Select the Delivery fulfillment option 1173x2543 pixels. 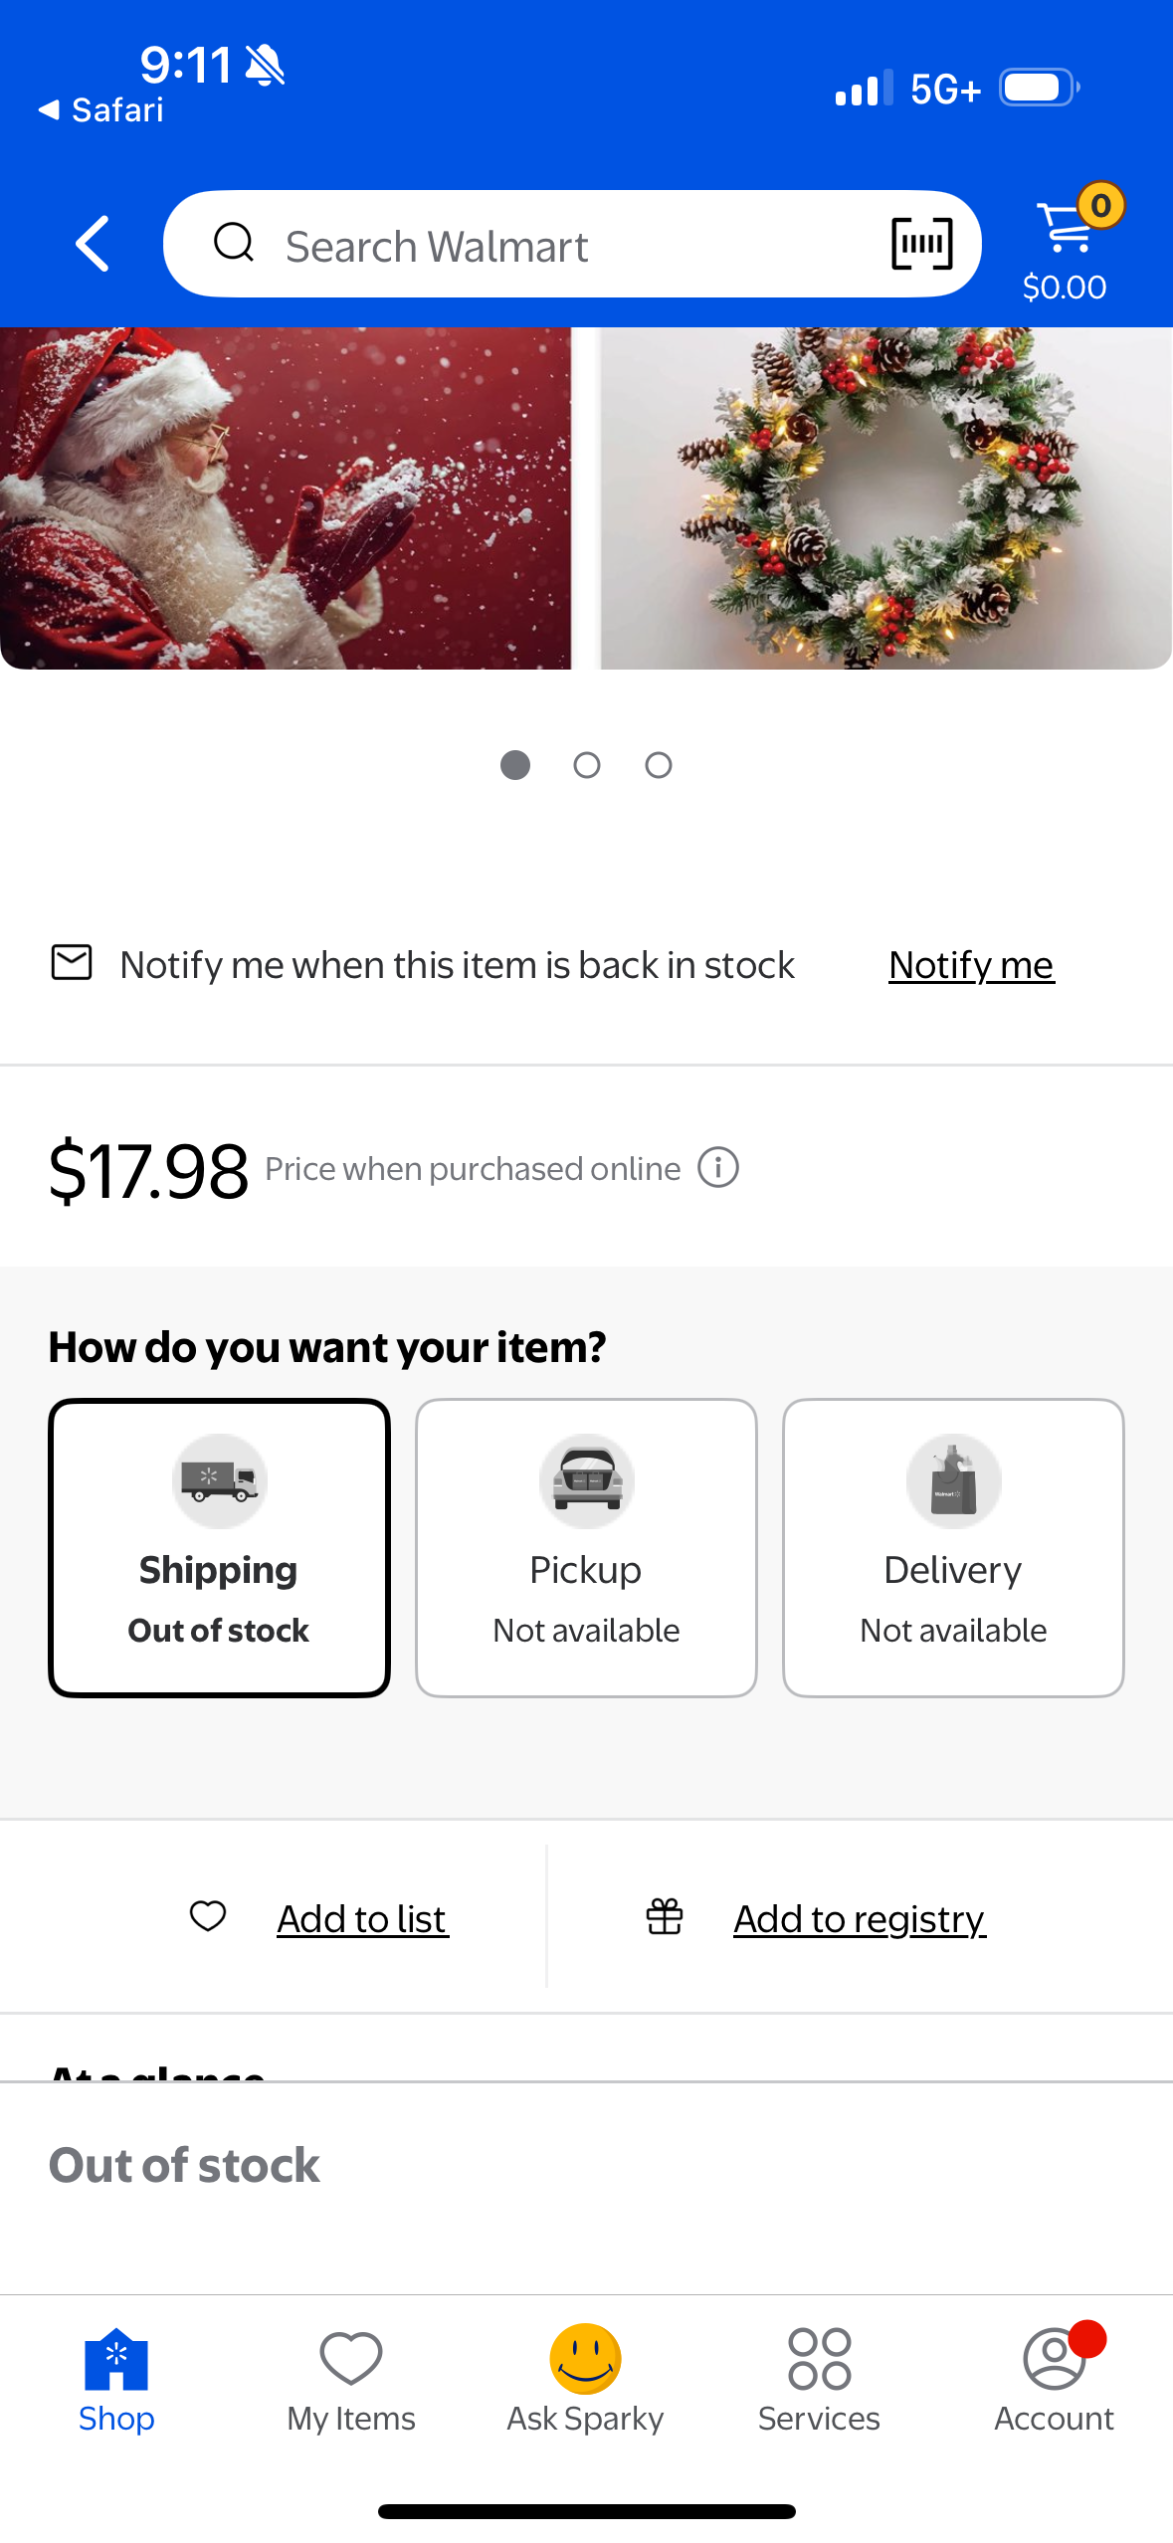click(x=953, y=1547)
